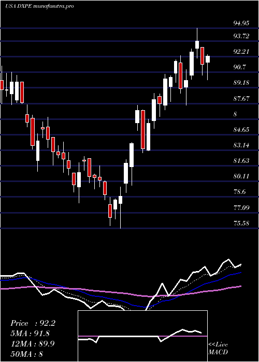Click the 5MA : 91.8 readout
Image resolution: width=259 pixels, height=362 pixels.
click(30, 334)
